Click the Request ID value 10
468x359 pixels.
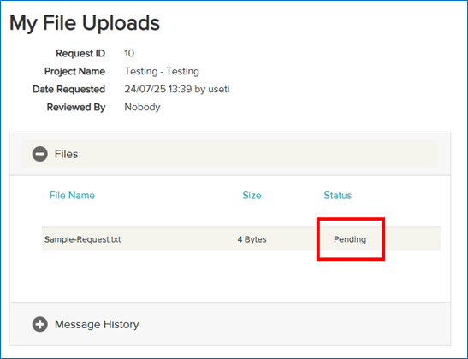[x=129, y=53]
